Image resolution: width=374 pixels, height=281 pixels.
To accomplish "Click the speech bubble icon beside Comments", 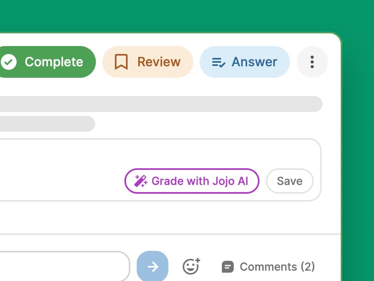I will (228, 267).
